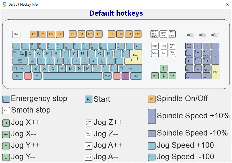The height and width of the screenshot is (163, 232).
Task: Click the "Spindle On/Off" label
Action: pyautogui.click(x=182, y=99)
